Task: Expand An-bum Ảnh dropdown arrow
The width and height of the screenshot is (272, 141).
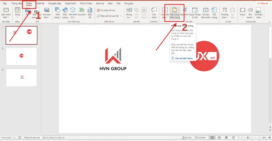Action: 49,18
